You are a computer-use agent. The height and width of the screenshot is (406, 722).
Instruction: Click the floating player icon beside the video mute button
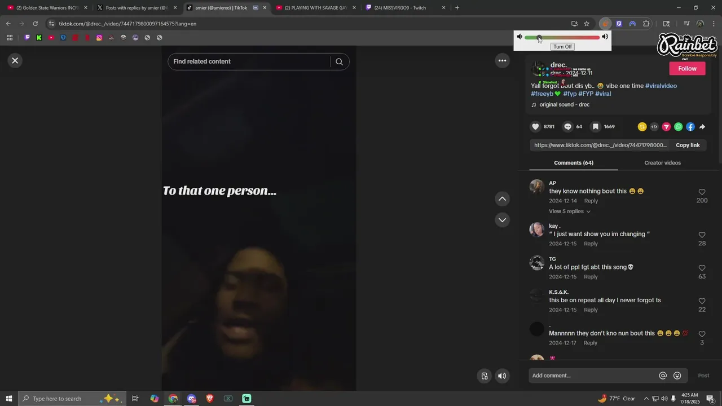[484, 376]
